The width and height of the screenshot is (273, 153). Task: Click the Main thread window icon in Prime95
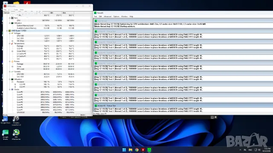[x=96, y=21]
